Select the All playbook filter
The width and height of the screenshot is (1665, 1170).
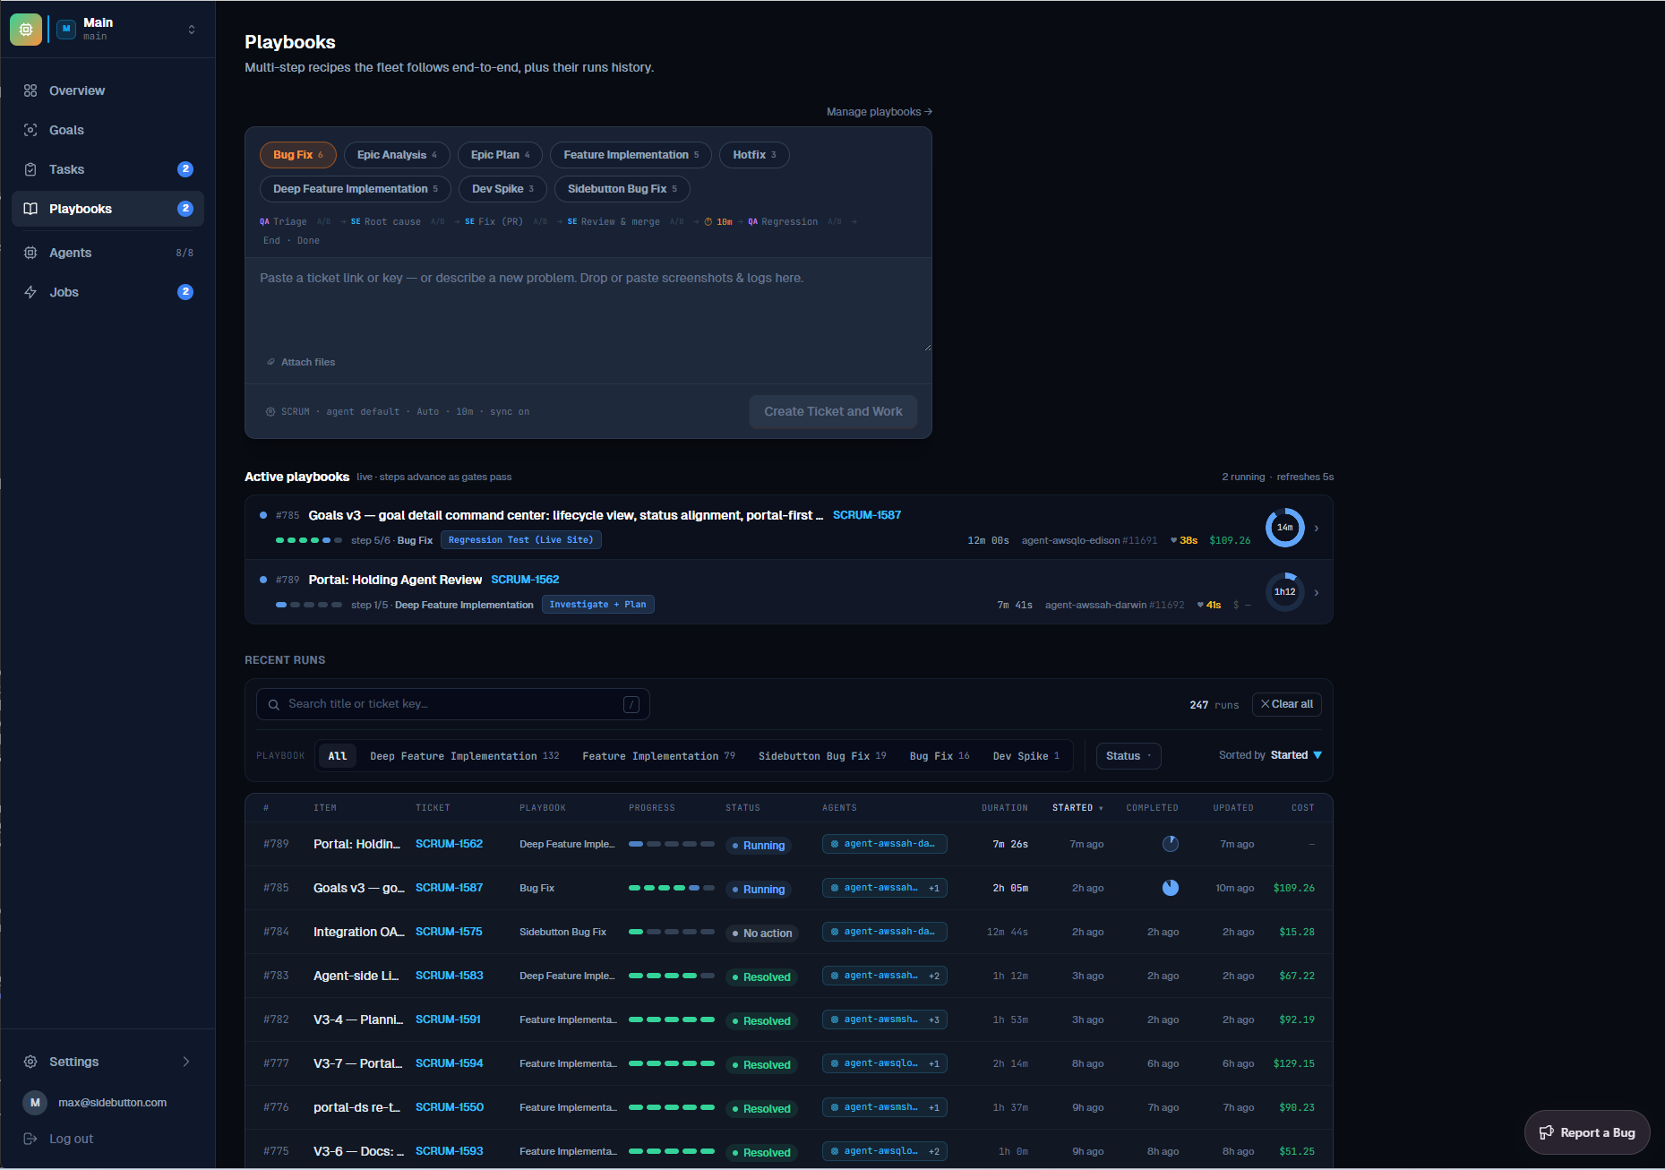[337, 756]
